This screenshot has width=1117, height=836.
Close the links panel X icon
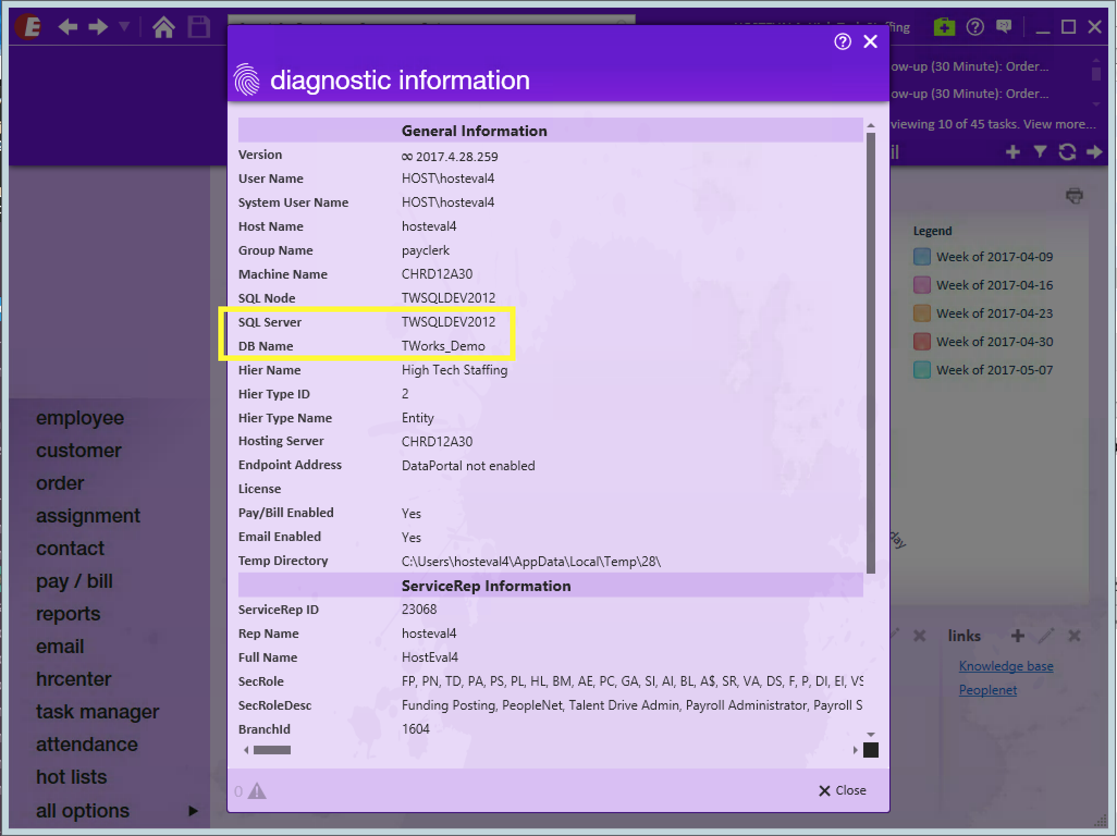(1075, 636)
